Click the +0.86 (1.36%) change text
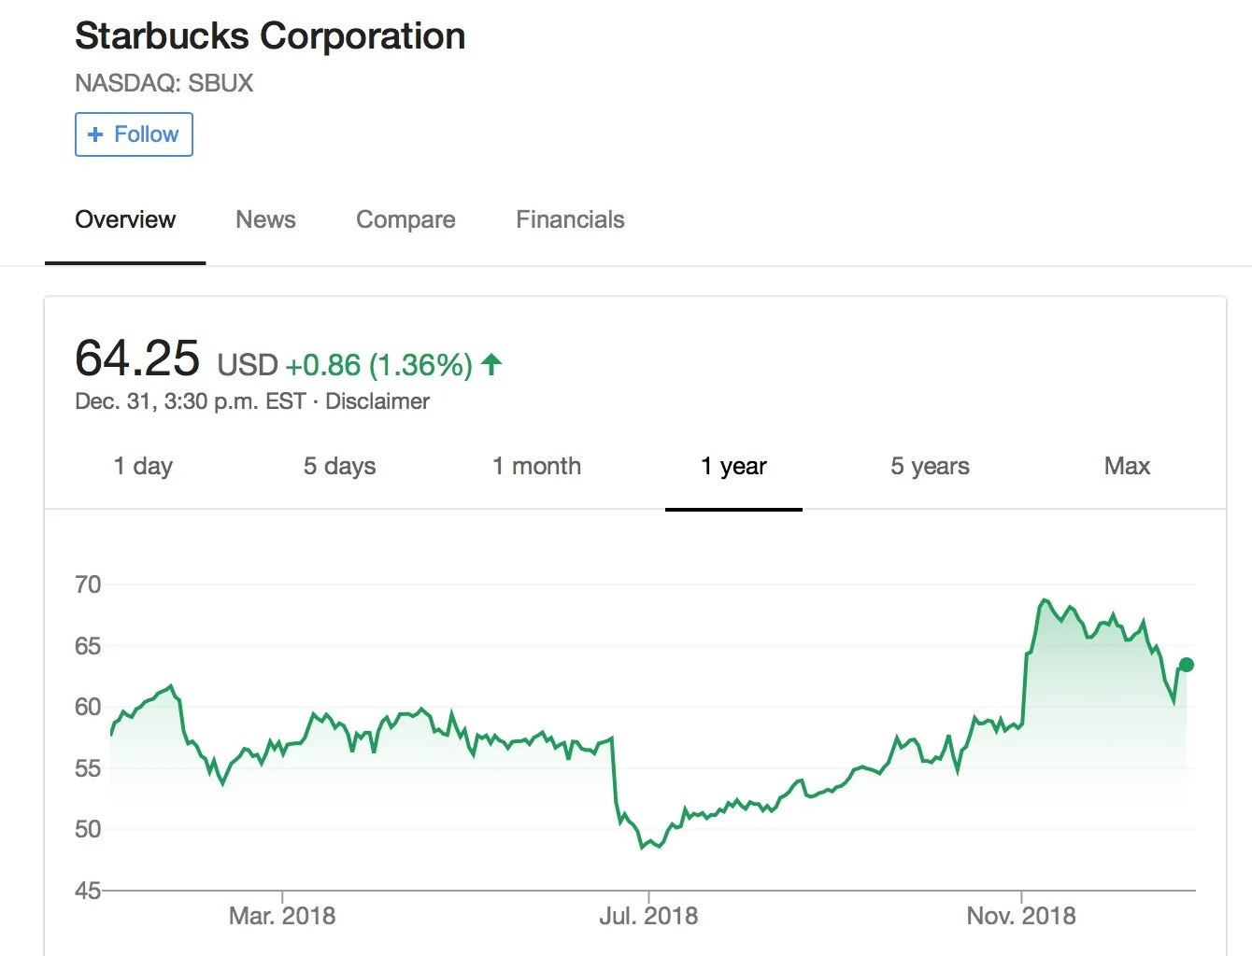1252x956 pixels. coord(378,365)
